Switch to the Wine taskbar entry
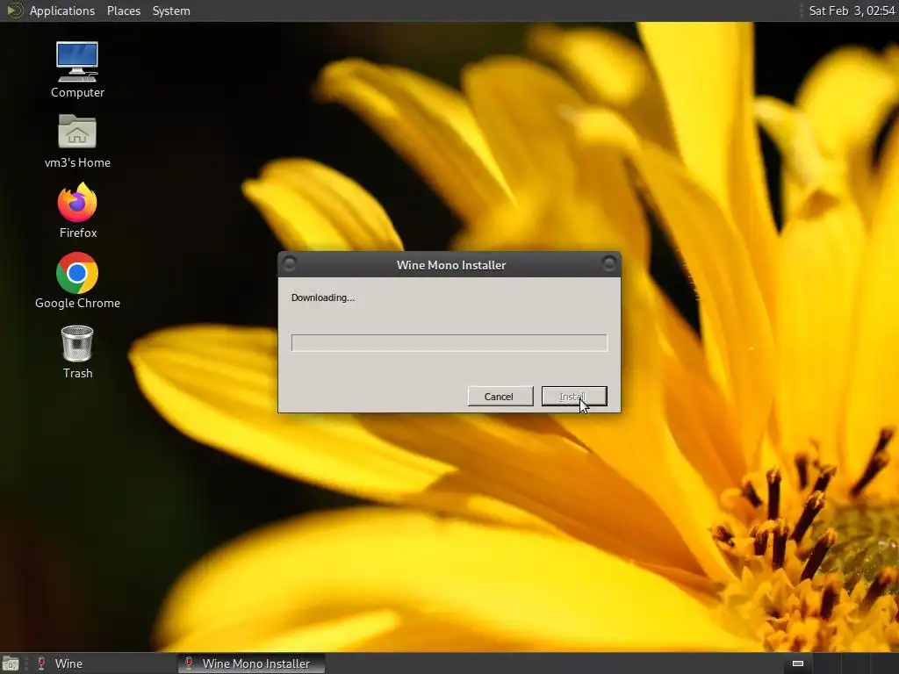 [x=104, y=663]
